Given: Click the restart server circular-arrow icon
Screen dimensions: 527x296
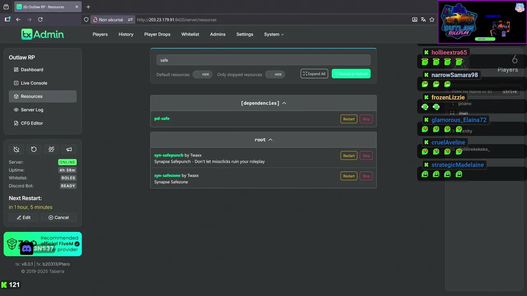Looking at the screenshot, I should pos(34,149).
